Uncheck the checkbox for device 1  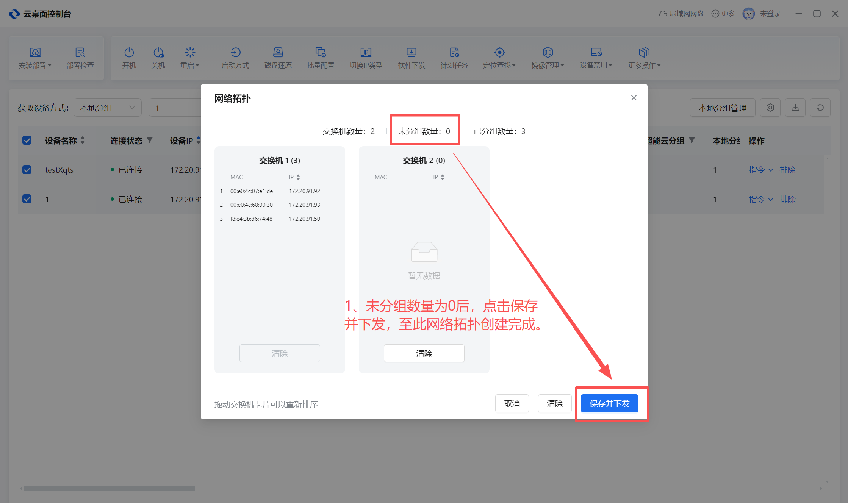point(27,199)
